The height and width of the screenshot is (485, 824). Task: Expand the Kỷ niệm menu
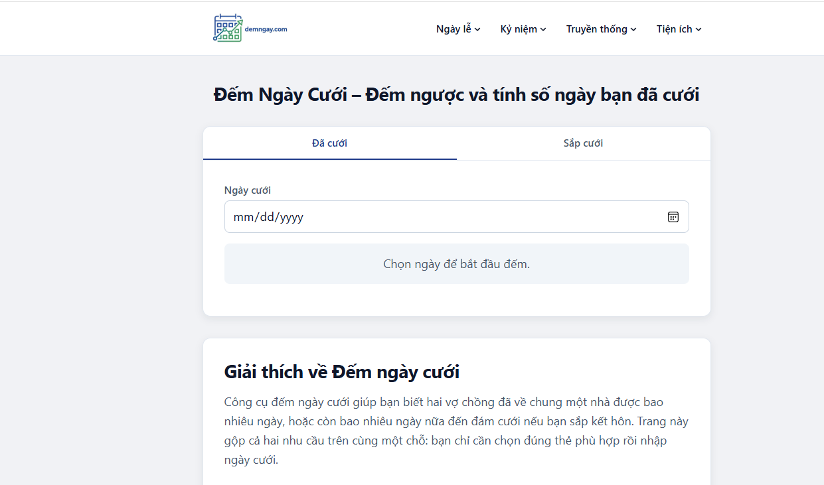pos(523,29)
